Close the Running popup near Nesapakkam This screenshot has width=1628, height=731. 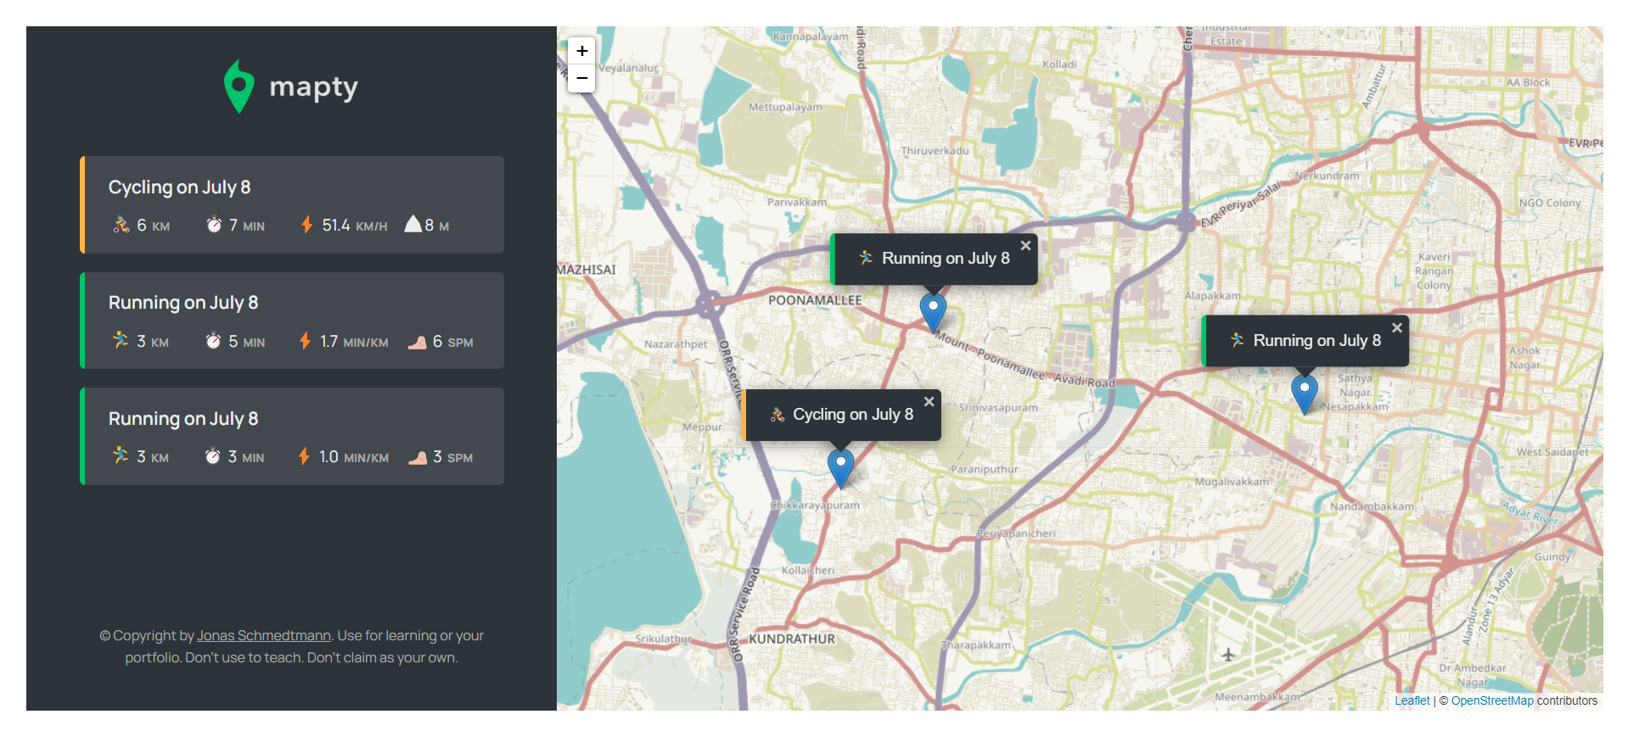(x=1396, y=328)
